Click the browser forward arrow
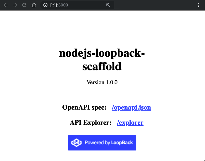 [x=15, y=5]
